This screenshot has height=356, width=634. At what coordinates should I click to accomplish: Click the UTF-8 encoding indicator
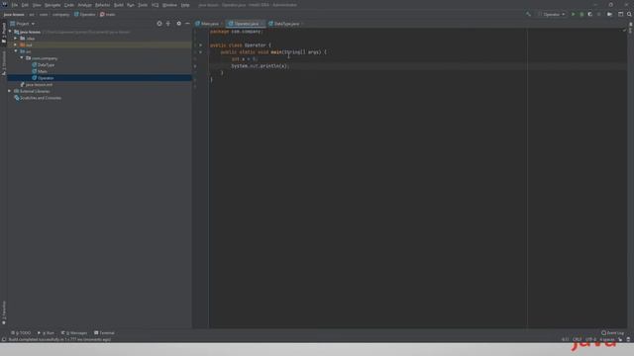pos(590,339)
